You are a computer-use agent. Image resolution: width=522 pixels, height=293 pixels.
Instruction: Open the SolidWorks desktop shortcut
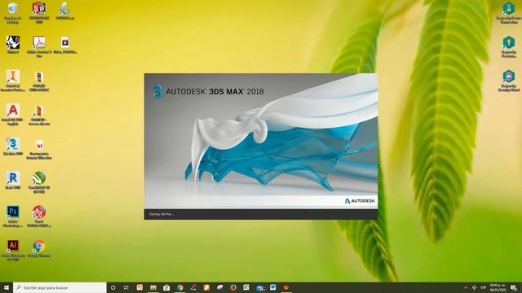coord(39,12)
